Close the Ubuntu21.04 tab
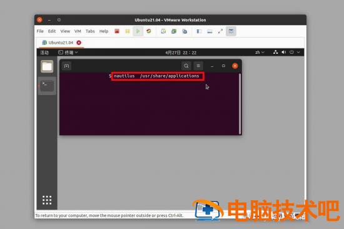 (79, 43)
